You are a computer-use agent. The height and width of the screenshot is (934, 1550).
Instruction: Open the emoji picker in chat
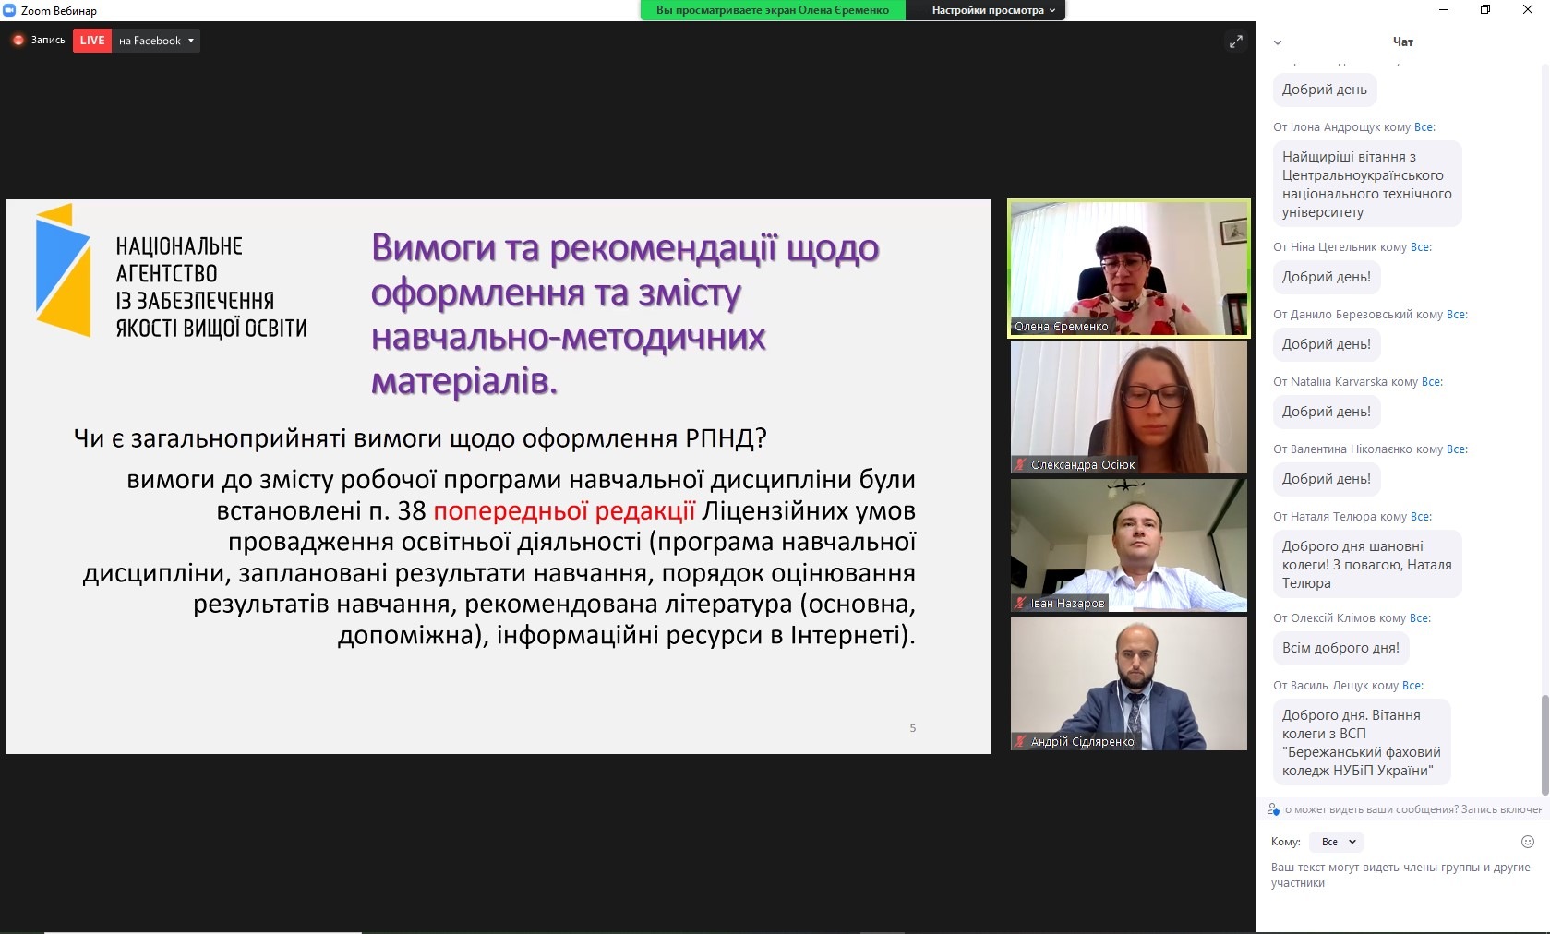(x=1528, y=842)
